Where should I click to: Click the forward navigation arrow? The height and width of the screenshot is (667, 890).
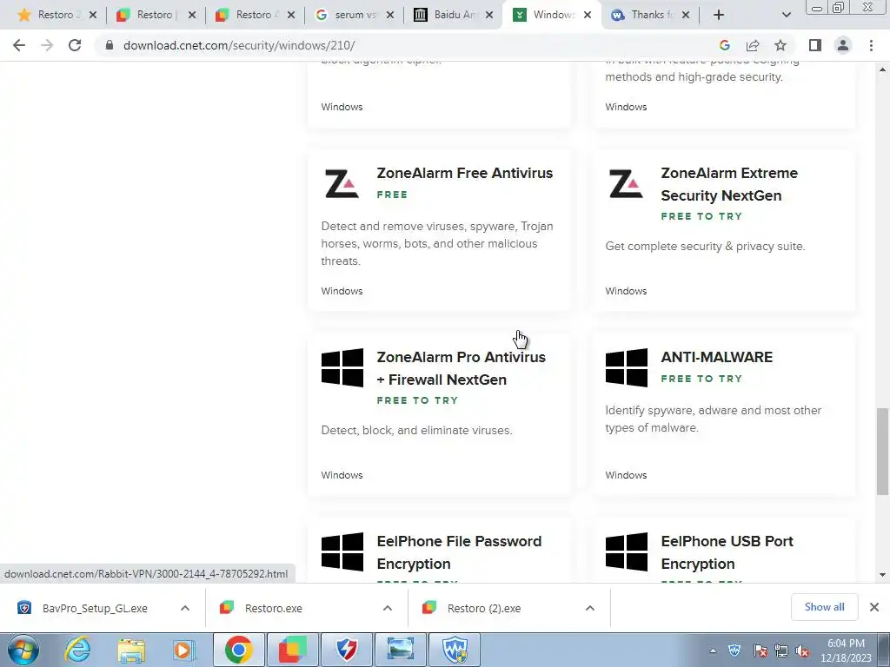click(47, 45)
